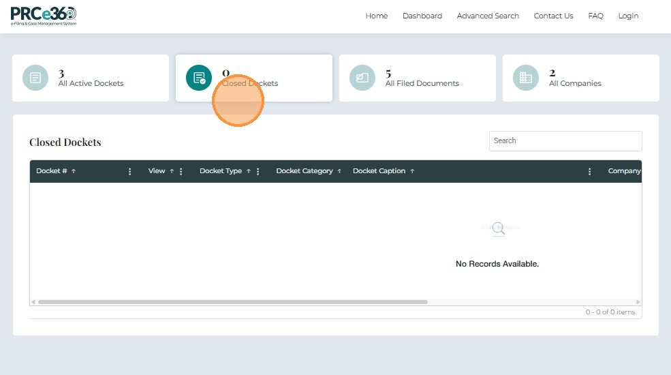The height and width of the screenshot is (375, 671).
Task: Open Docket Type column options menu
Action: point(258,172)
